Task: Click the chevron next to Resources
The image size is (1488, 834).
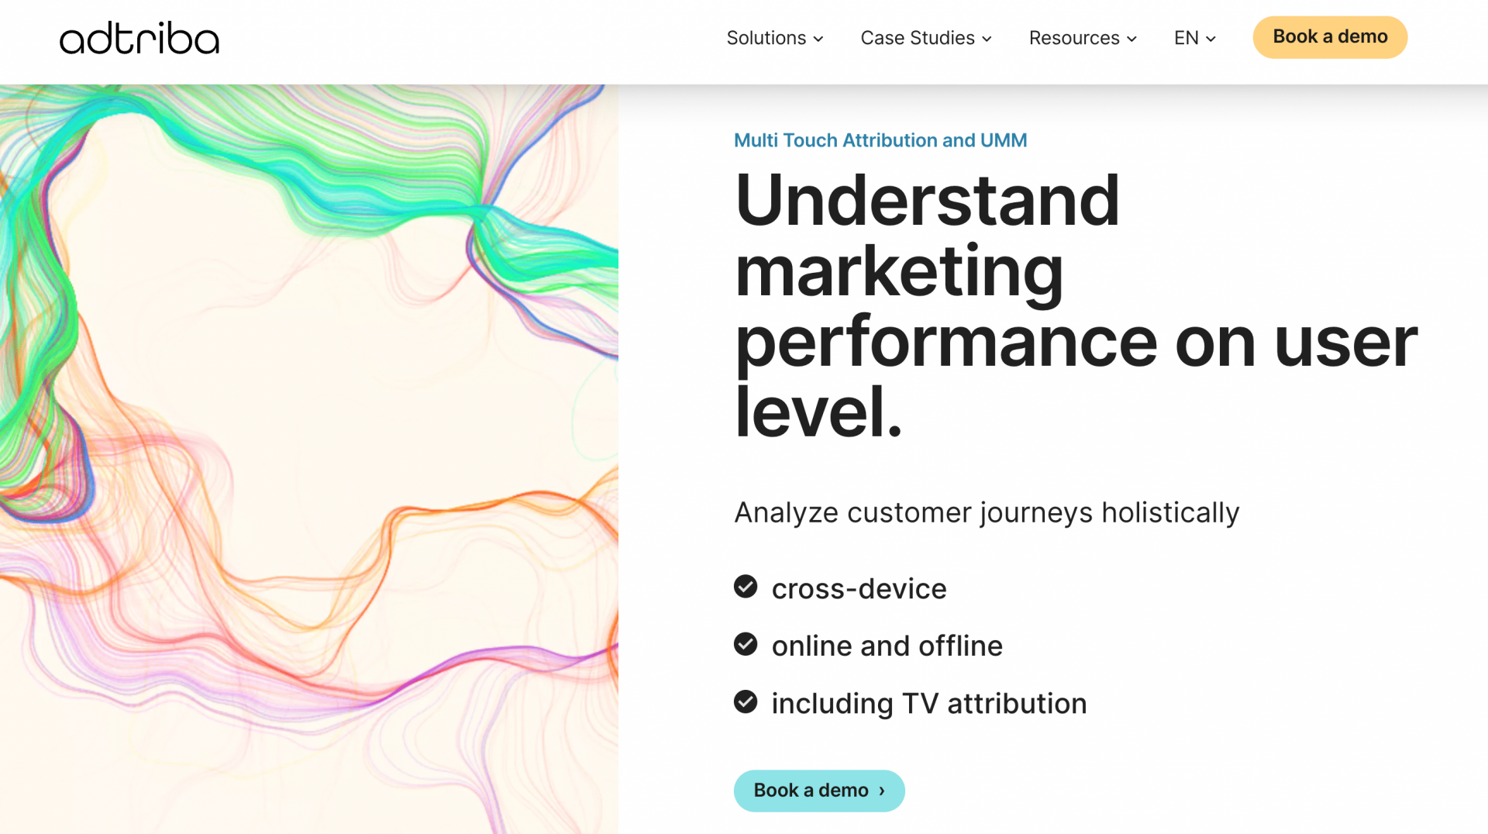Action: pyautogui.click(x=1132, y=39)
